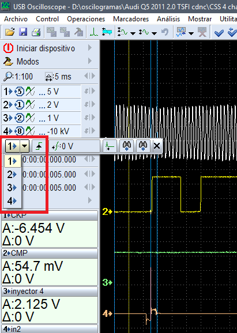Click the horizontal scale waveform toolbar icon
The image size is (237, 333).
pos(144,32)
